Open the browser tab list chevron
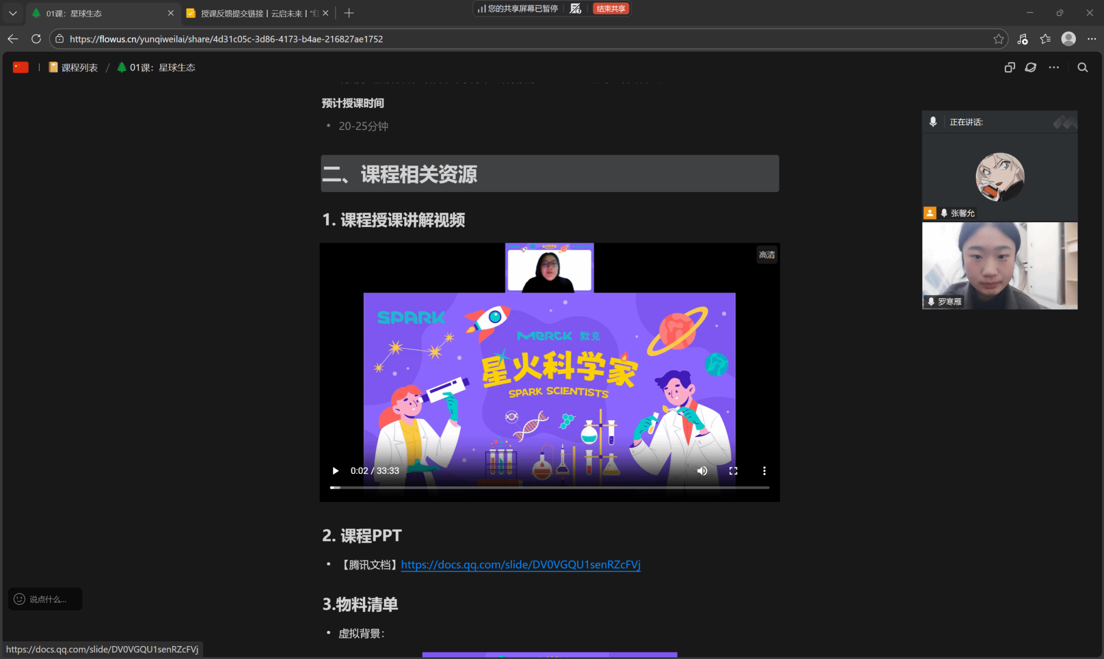The image size is (1104, 659). coord(13,13)
